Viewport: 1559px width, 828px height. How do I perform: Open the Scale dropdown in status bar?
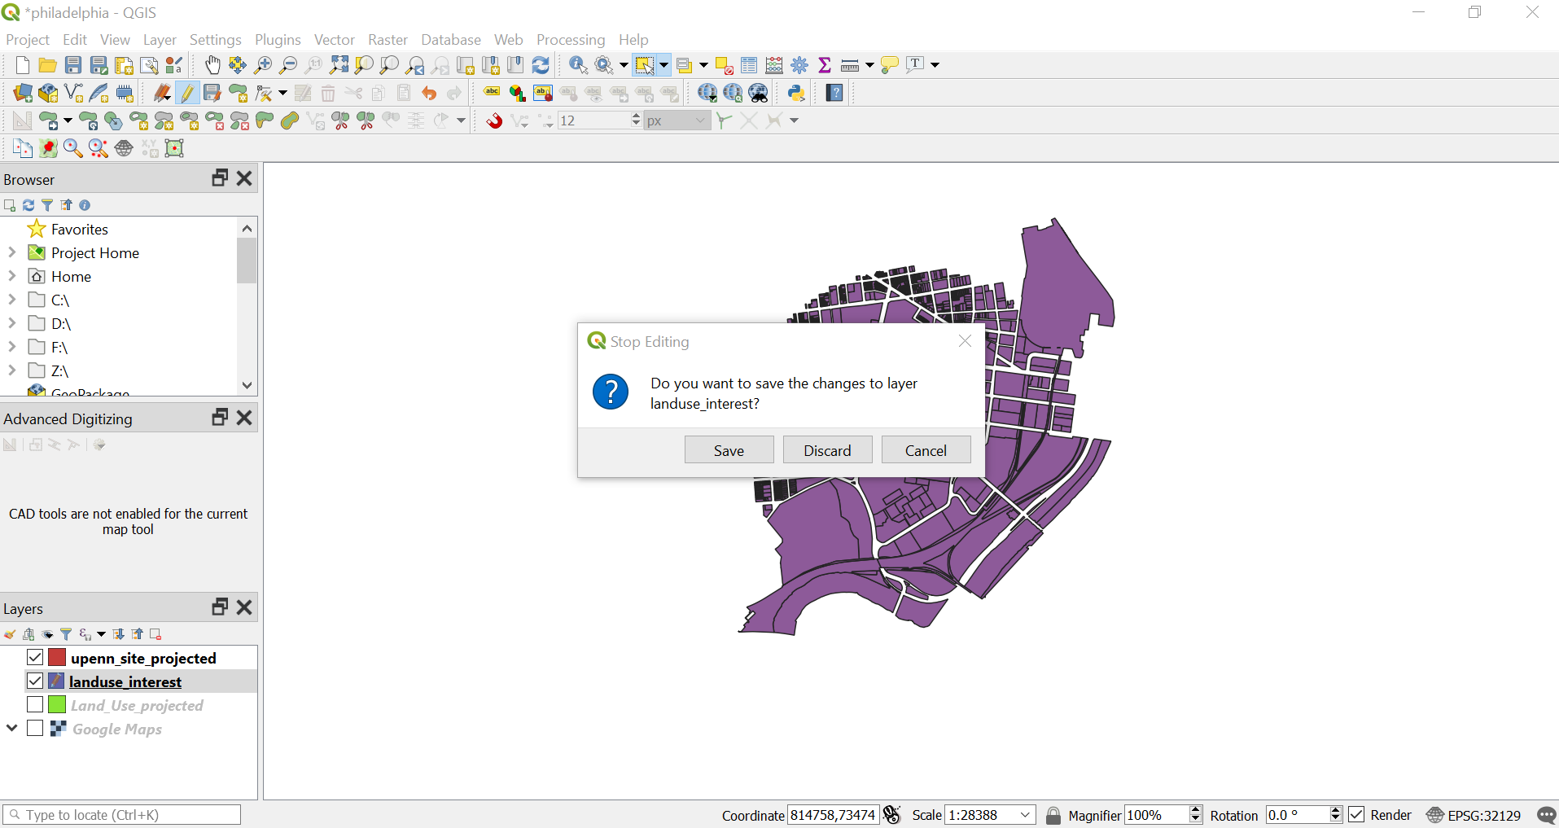(1026, 815)
